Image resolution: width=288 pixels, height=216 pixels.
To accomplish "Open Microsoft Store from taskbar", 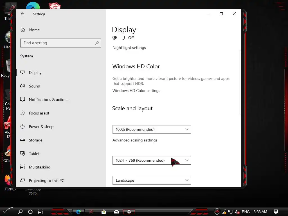I will (x=103, y=212).
